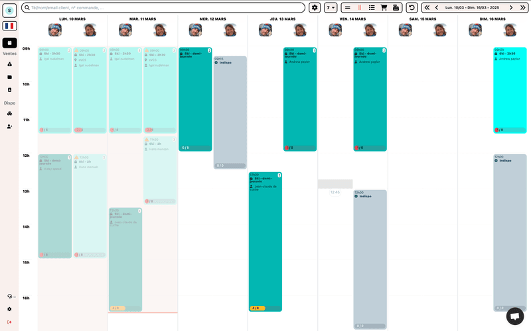This screenshot has width=531, height=331.
Task: Open Thursday 09h00 Ski demi-journée Andrew Pepler
Action: [300, 99]
